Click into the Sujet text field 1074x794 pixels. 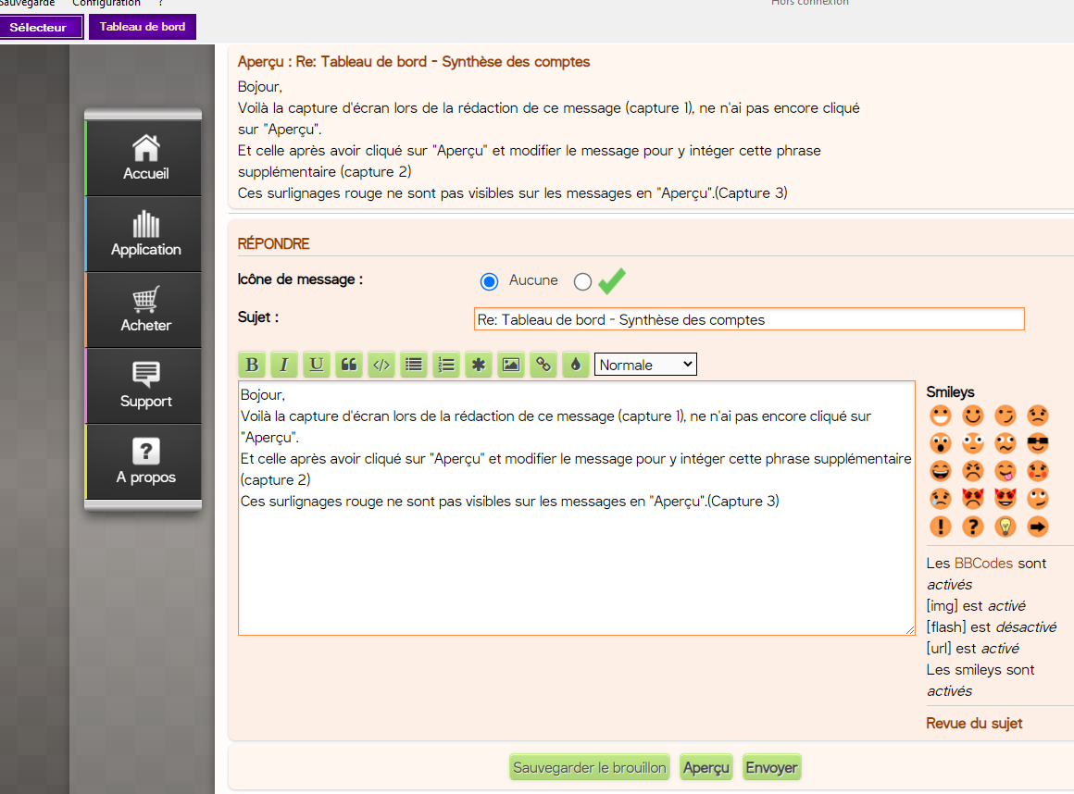pyautogui.click(x=749, y=319)
